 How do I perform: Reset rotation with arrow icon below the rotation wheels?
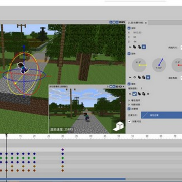[130, 77]
